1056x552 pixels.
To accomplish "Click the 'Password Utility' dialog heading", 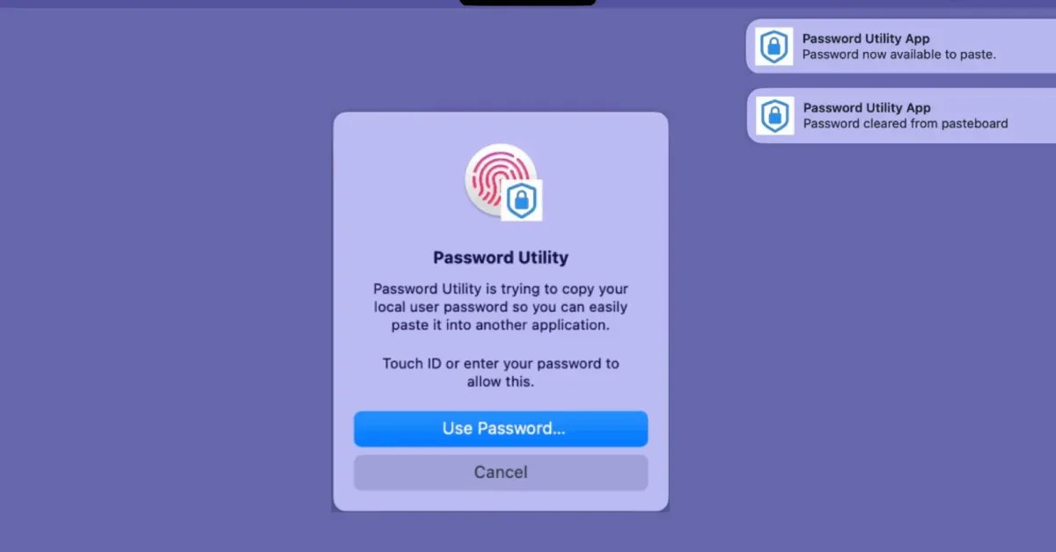I will (x=501, y=258).
